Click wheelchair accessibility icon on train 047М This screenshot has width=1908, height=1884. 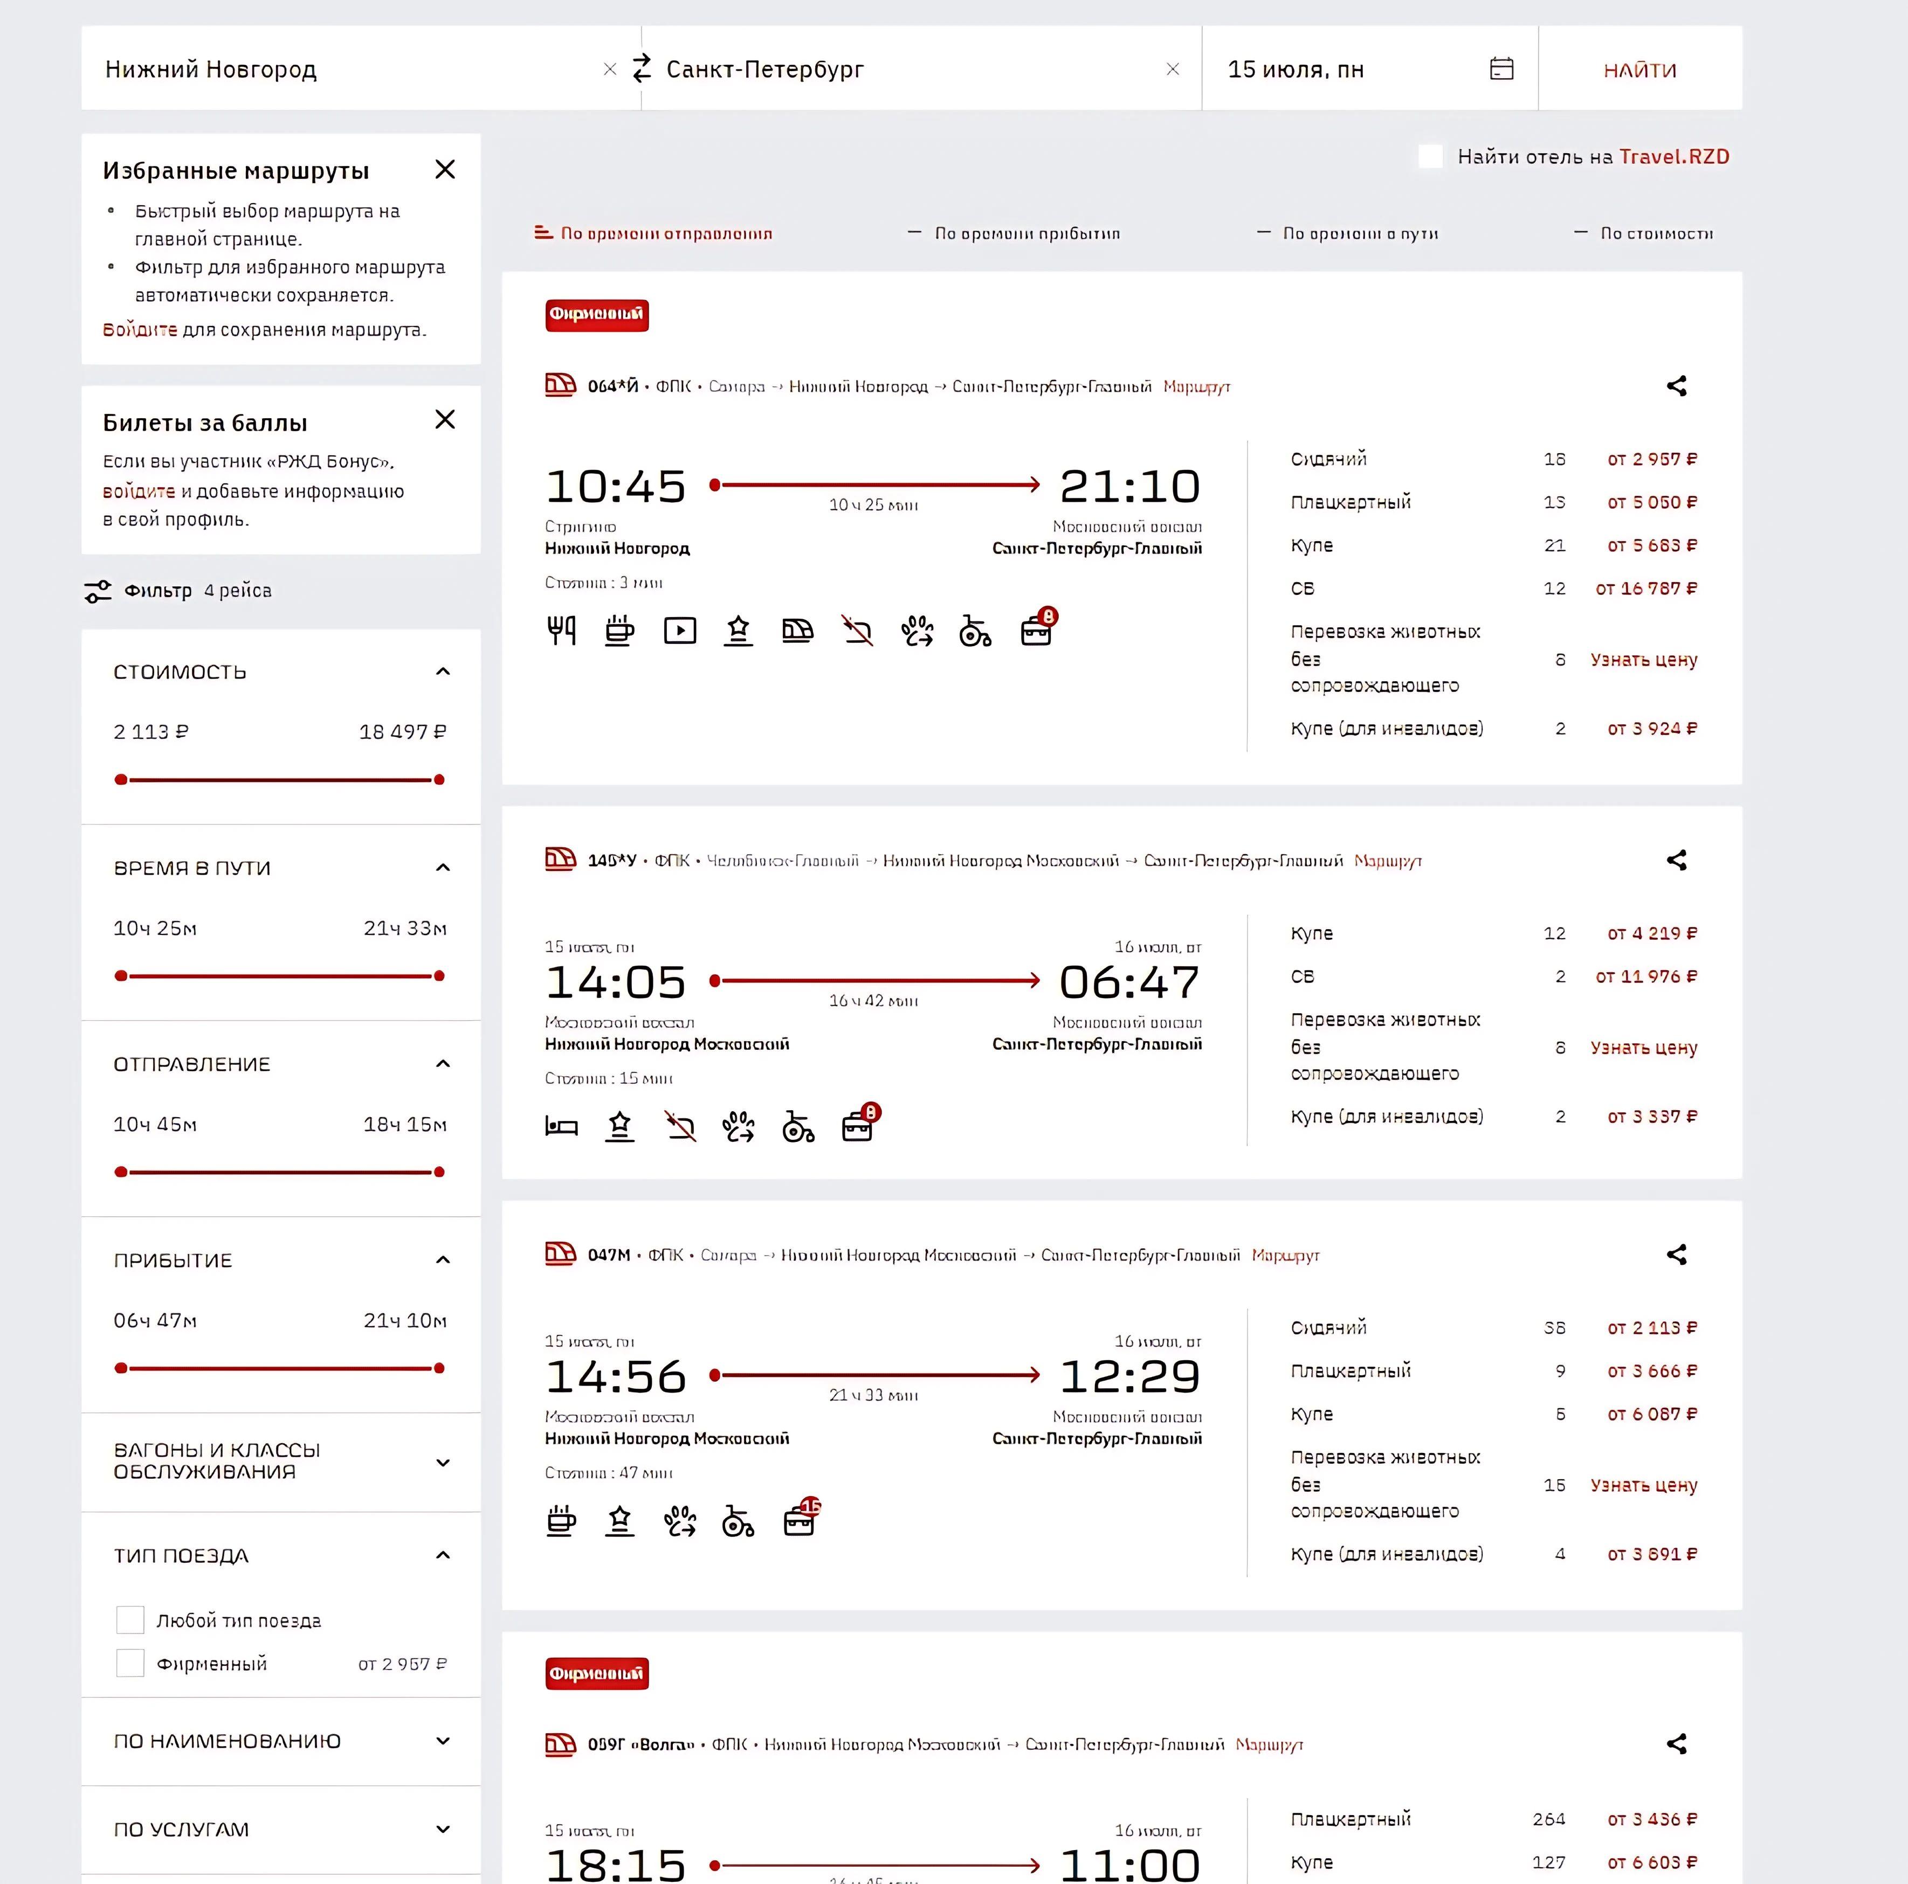pyautogui.click(x=738, y=1521)
